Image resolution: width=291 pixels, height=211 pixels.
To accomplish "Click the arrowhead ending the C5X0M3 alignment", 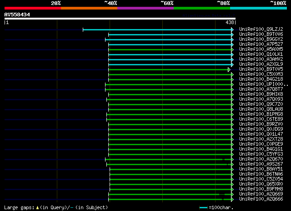I will click(232, 75).
